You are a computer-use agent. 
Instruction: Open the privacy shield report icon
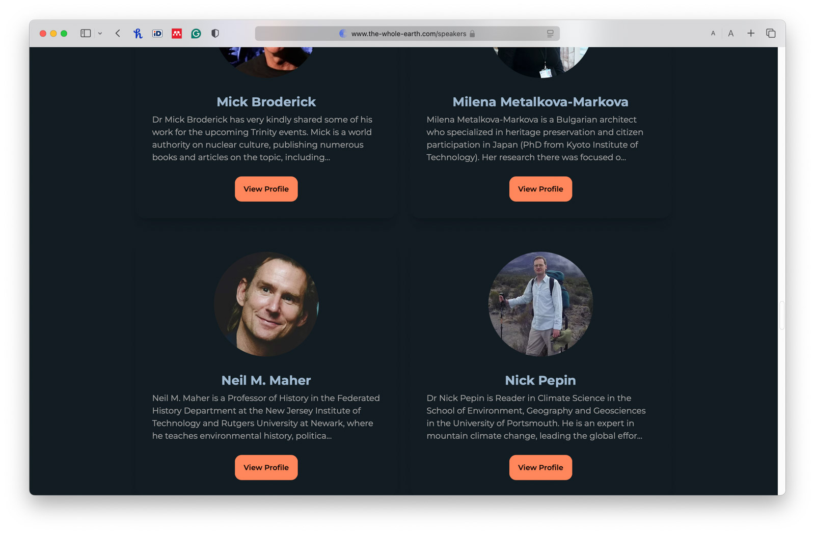pyautogui.click(x=215, y=34)
